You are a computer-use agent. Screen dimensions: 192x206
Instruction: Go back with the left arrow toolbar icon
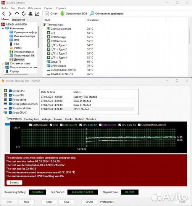click(3, 13)
